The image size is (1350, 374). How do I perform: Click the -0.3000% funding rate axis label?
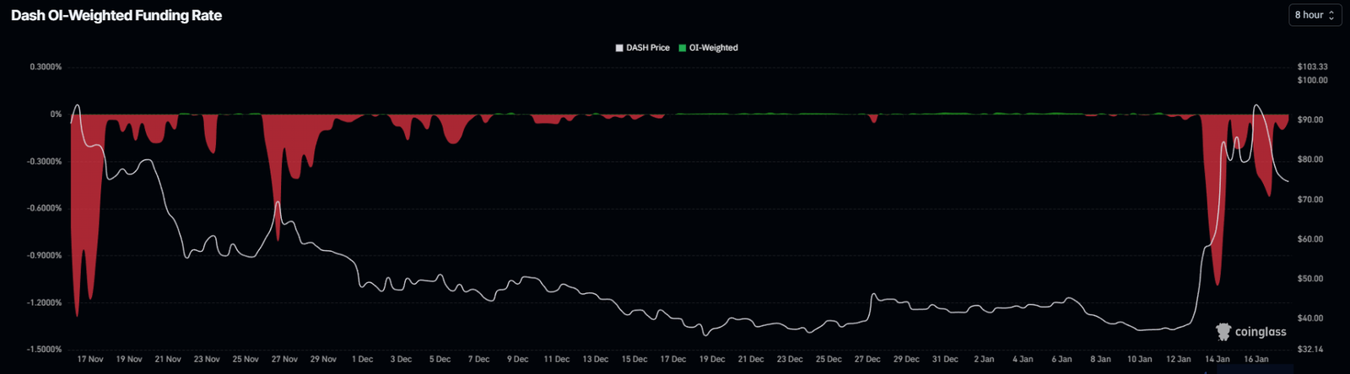[x=44, y=161]
